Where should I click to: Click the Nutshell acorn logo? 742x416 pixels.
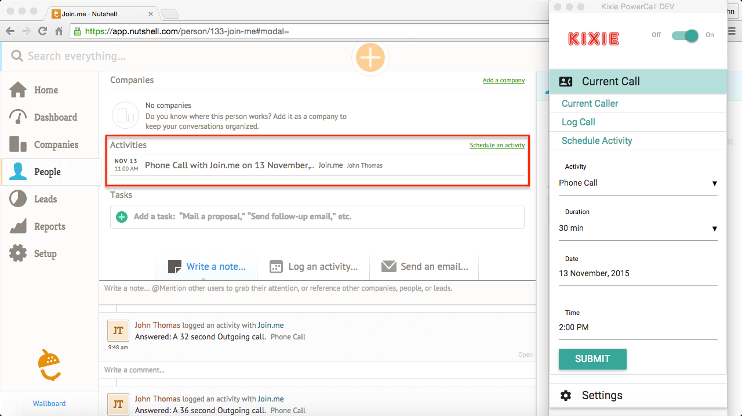49,365
